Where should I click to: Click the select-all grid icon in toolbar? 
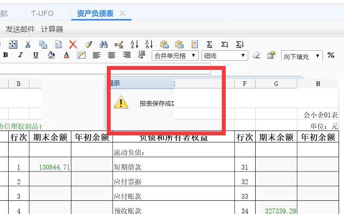13,44
